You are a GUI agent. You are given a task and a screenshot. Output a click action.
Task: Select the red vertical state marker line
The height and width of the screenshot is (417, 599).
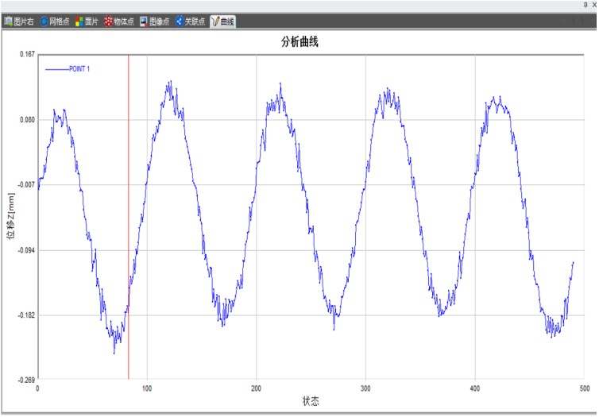(x=129, y=217)
